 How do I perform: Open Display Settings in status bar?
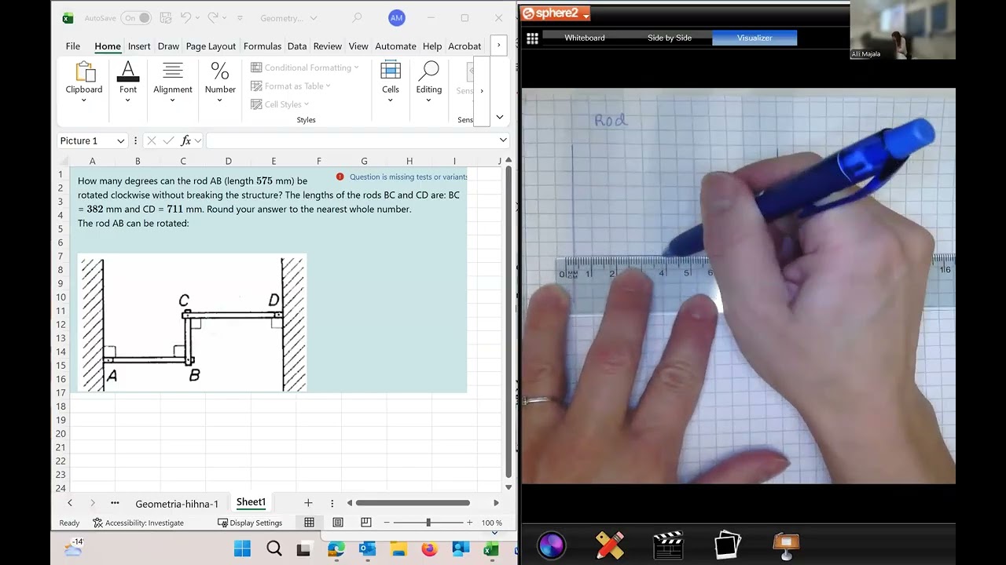pos(250,523)
